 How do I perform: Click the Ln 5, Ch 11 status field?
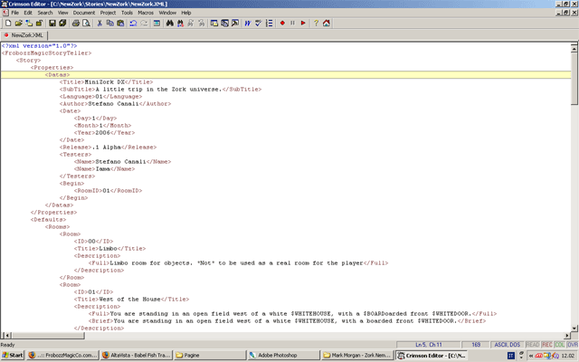point(428,345)
